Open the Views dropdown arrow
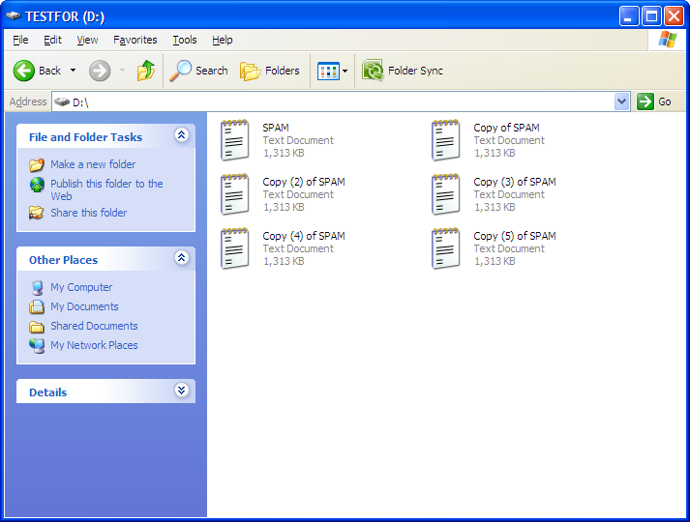The image size is (690, 522). (345, 71)
